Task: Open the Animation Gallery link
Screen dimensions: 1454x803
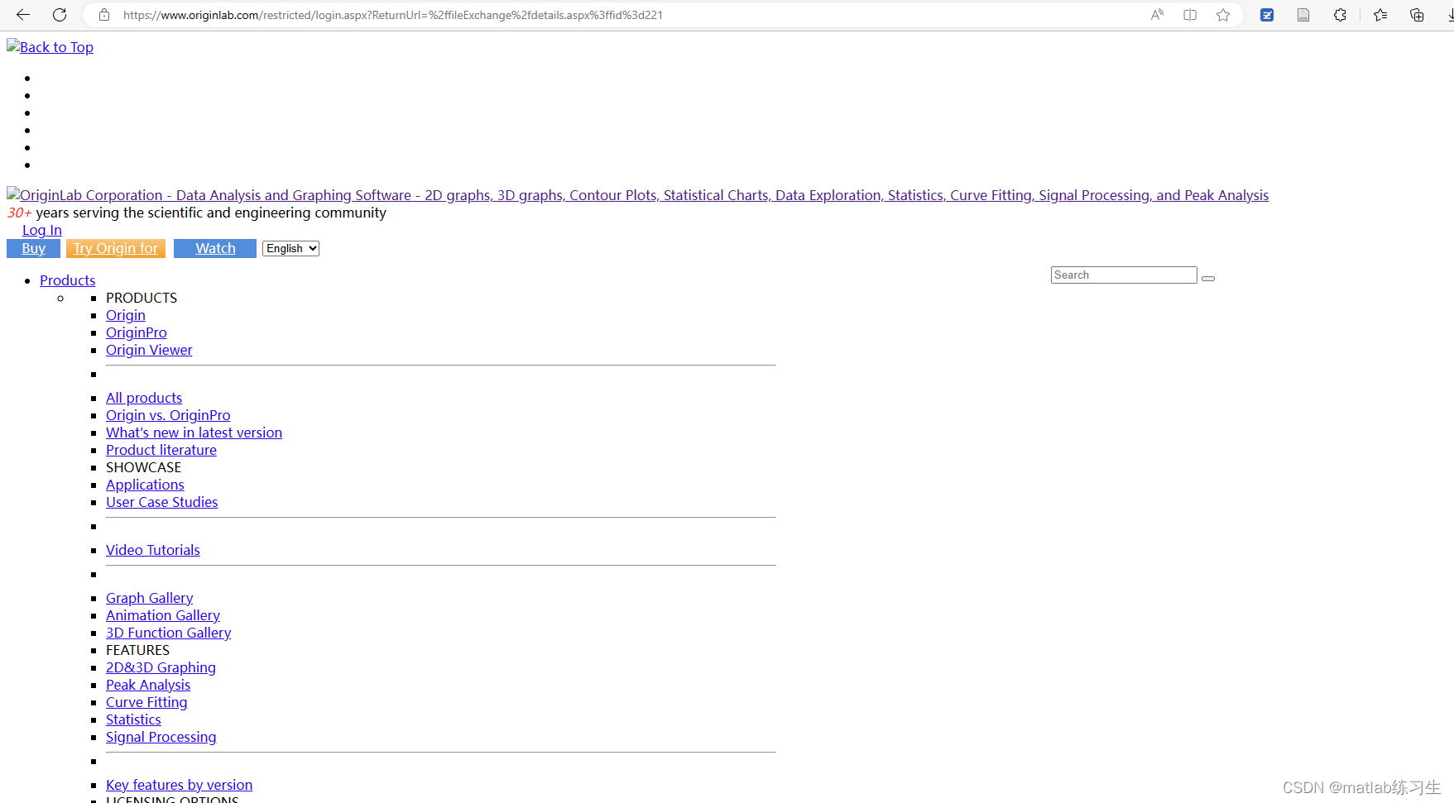Action: tap(163, 615)
